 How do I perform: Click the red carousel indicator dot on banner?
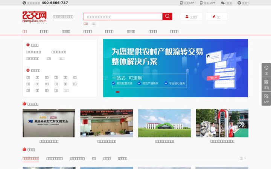[117, 92]
